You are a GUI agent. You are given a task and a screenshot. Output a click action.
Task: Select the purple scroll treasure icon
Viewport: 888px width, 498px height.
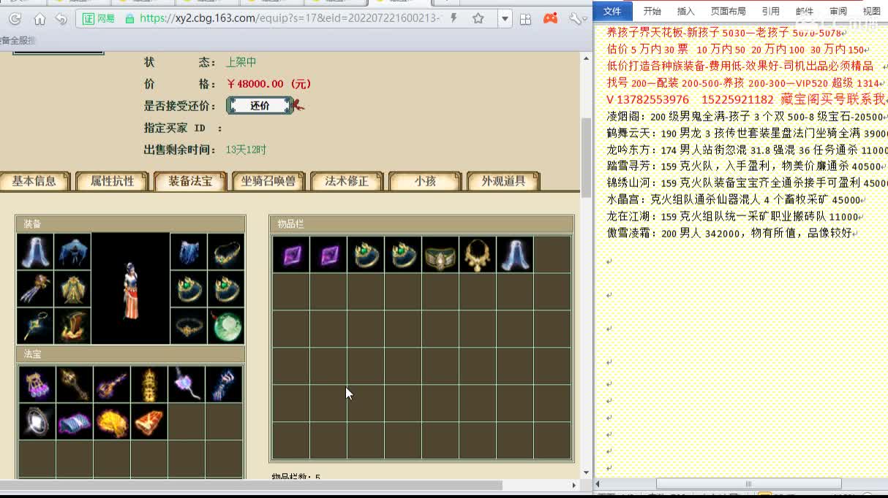(74, 422)
